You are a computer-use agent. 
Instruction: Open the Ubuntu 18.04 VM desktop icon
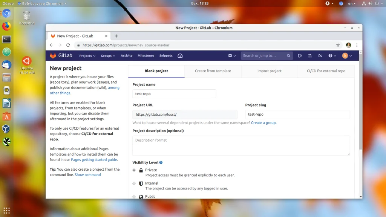tap(27, 66)
